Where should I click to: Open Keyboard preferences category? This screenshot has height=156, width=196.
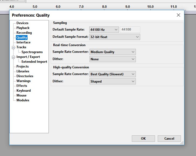pos(23,91)
